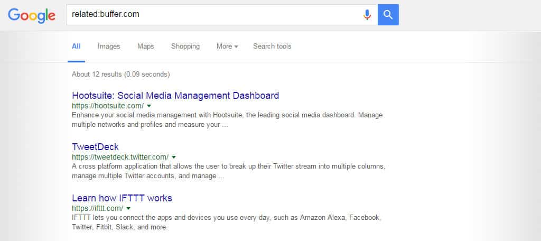
Task: Switch to the Maps tab
Action: pos(146,47)
